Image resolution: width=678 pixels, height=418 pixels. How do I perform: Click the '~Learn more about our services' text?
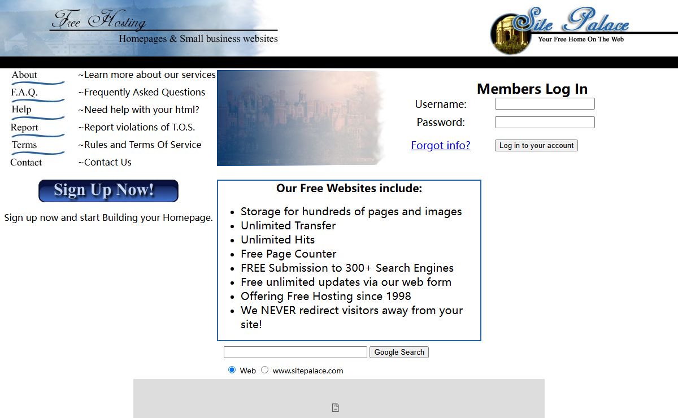pos(147,75)
